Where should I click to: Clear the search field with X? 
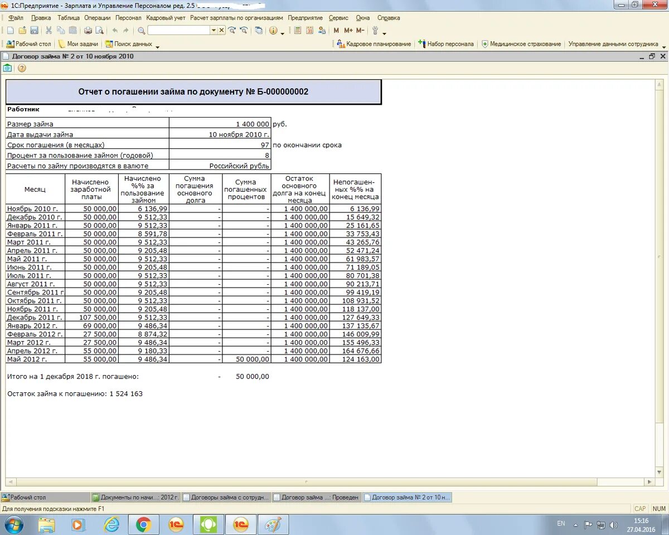(x=221, y=31)
